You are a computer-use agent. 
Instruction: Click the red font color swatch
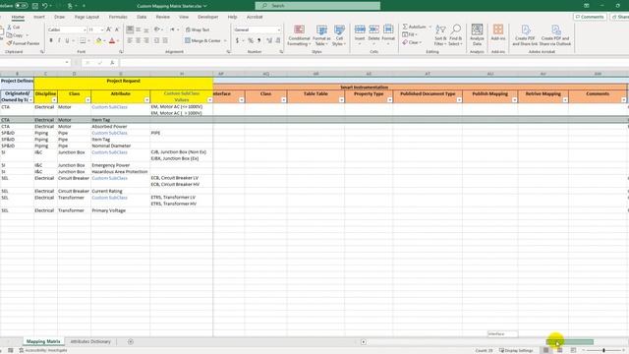point(112,40)
